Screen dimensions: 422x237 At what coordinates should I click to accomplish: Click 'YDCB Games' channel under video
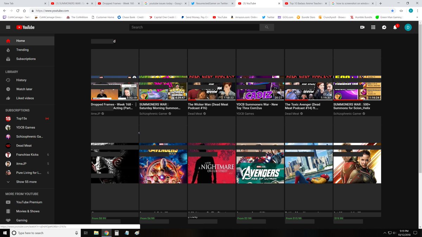click(x=245, y=114)
